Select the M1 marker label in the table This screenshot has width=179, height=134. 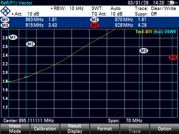coord(5,20)
